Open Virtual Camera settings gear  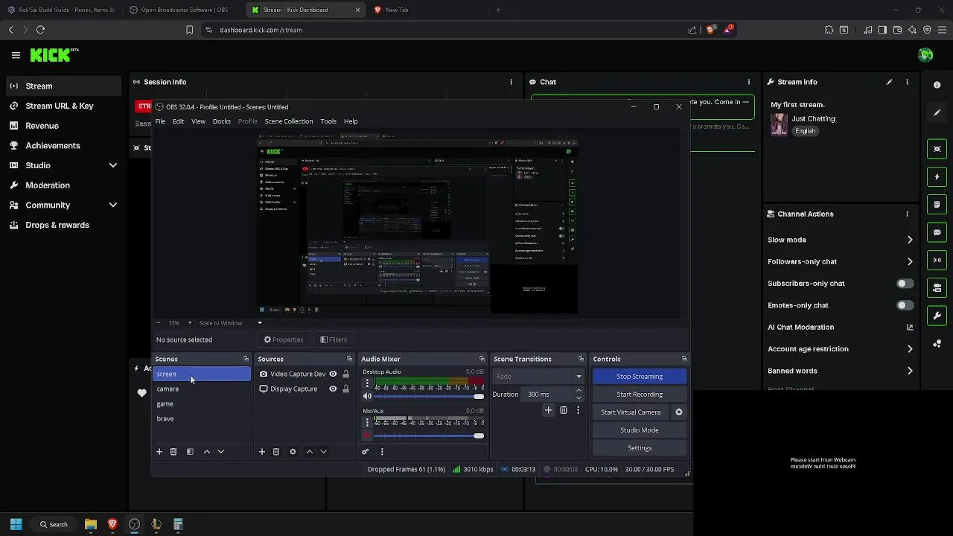[678, 412]
